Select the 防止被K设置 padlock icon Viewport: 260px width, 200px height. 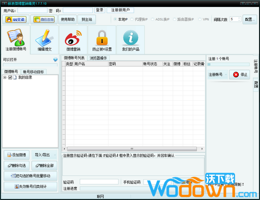coord(102,40)
